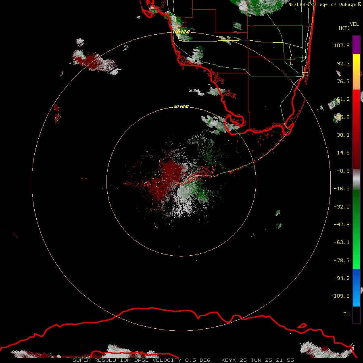Select the -0.9 legend value
The image size is (363, 363).
coord(343,171)
